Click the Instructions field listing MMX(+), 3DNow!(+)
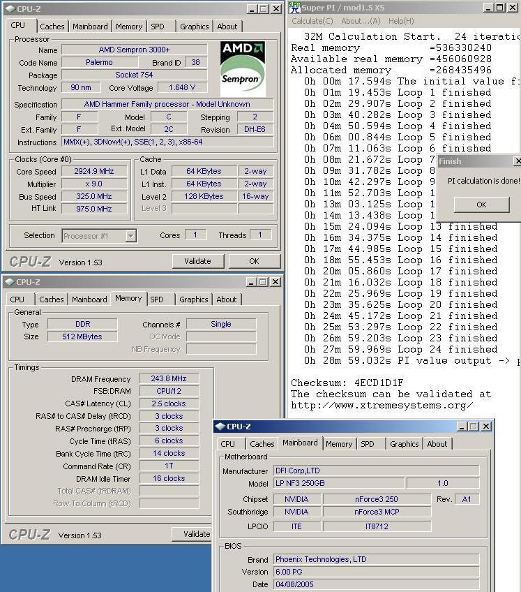The height and width of the screenshot is (592, 521). [167, 142]
